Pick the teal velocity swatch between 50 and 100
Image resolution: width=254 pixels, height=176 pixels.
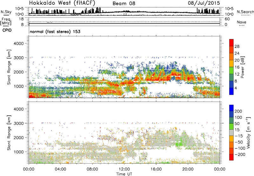coord(231,120)
